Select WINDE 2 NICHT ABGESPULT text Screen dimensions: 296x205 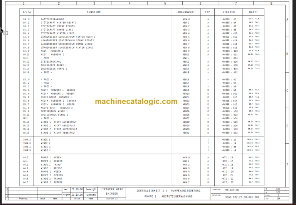click(x=58, y=133)
